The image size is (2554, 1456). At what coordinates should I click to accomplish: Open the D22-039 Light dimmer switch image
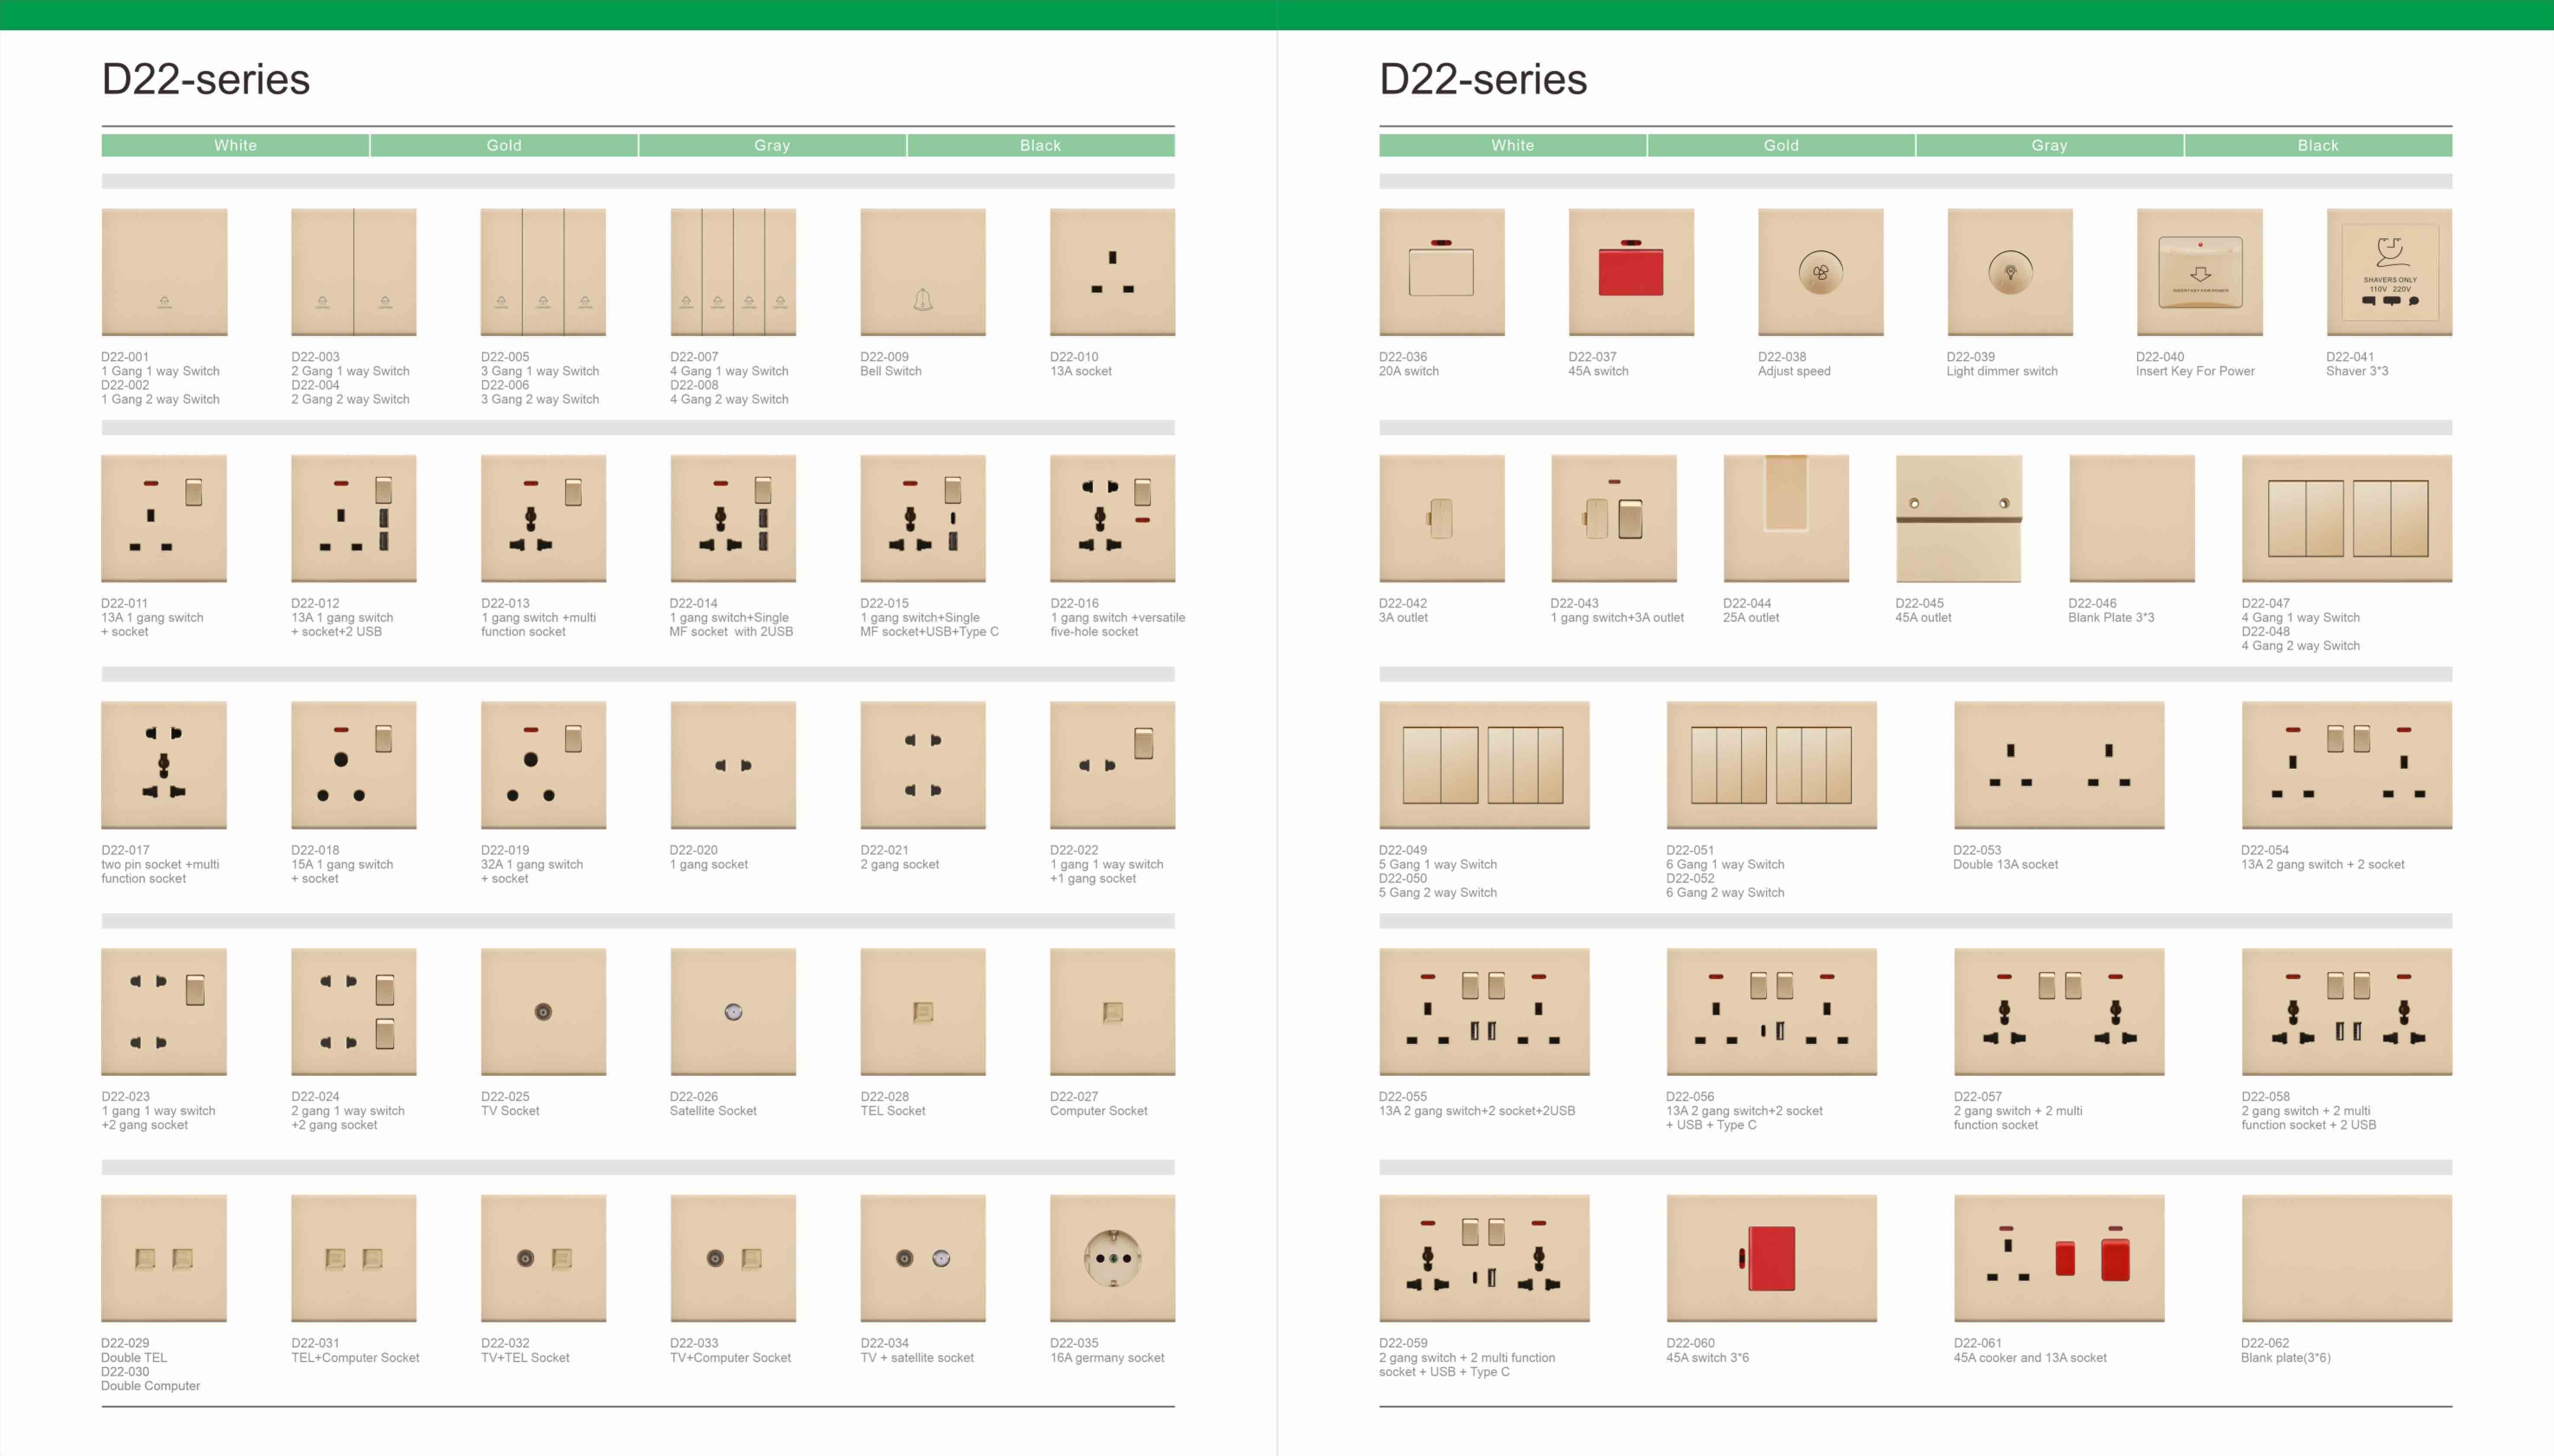[x=2010, y=272]
